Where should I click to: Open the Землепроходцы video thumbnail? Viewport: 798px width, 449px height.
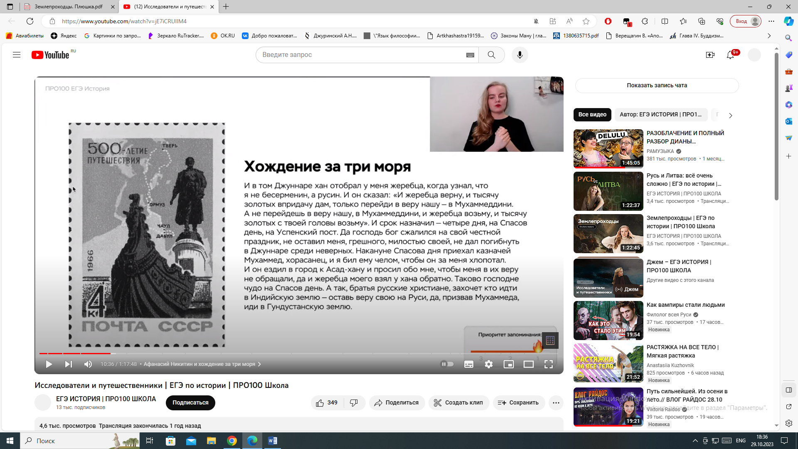[x=608, y=233]
